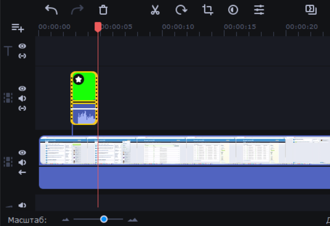This screenshot has width=330, height=226.
Task: Click the main track filmstrip icon
Action: (8, 162)
